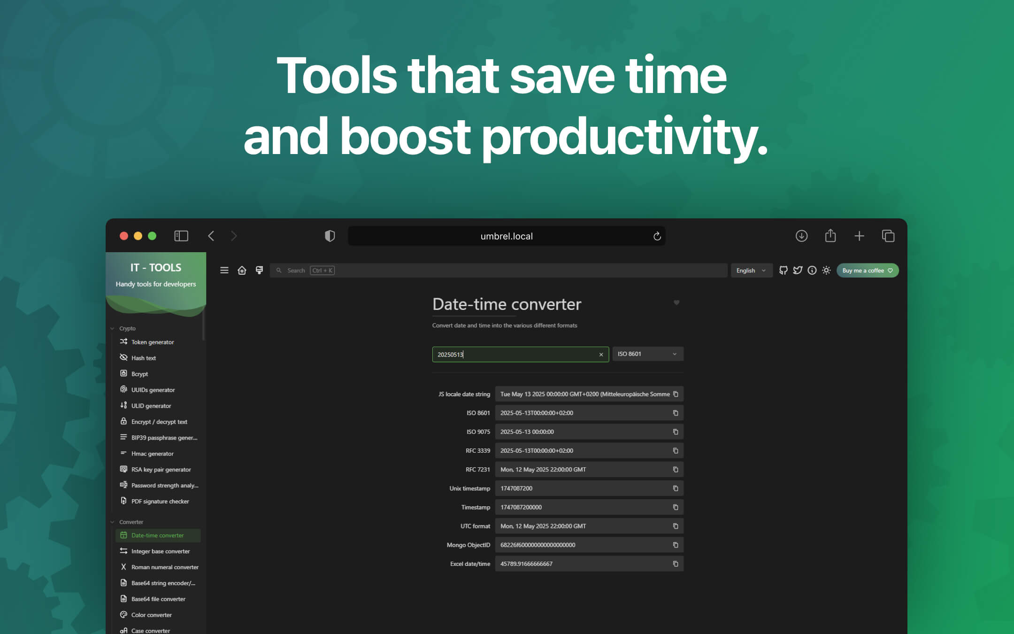Open the English language dropdown
The image size is (1014, 634).
tap(751, 270)
